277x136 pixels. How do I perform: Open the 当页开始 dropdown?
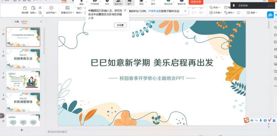[51, 13]
